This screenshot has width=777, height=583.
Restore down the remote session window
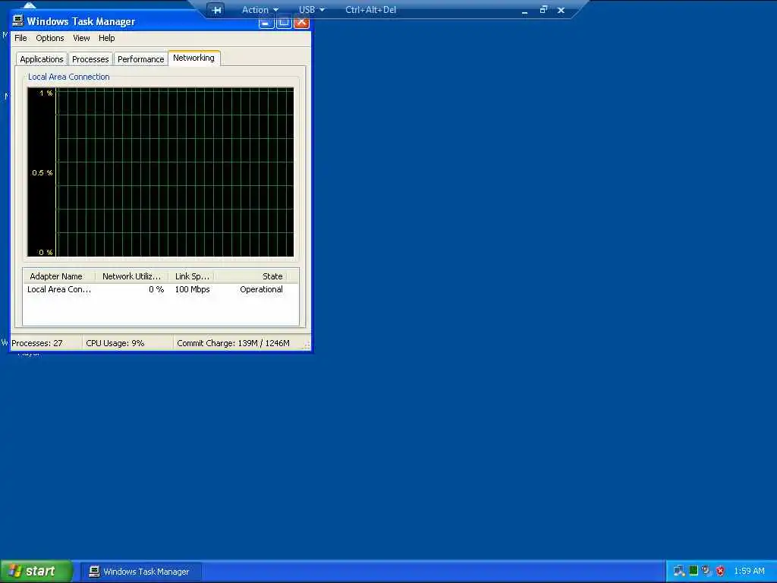pyautogui.click(x=543, y=9)
